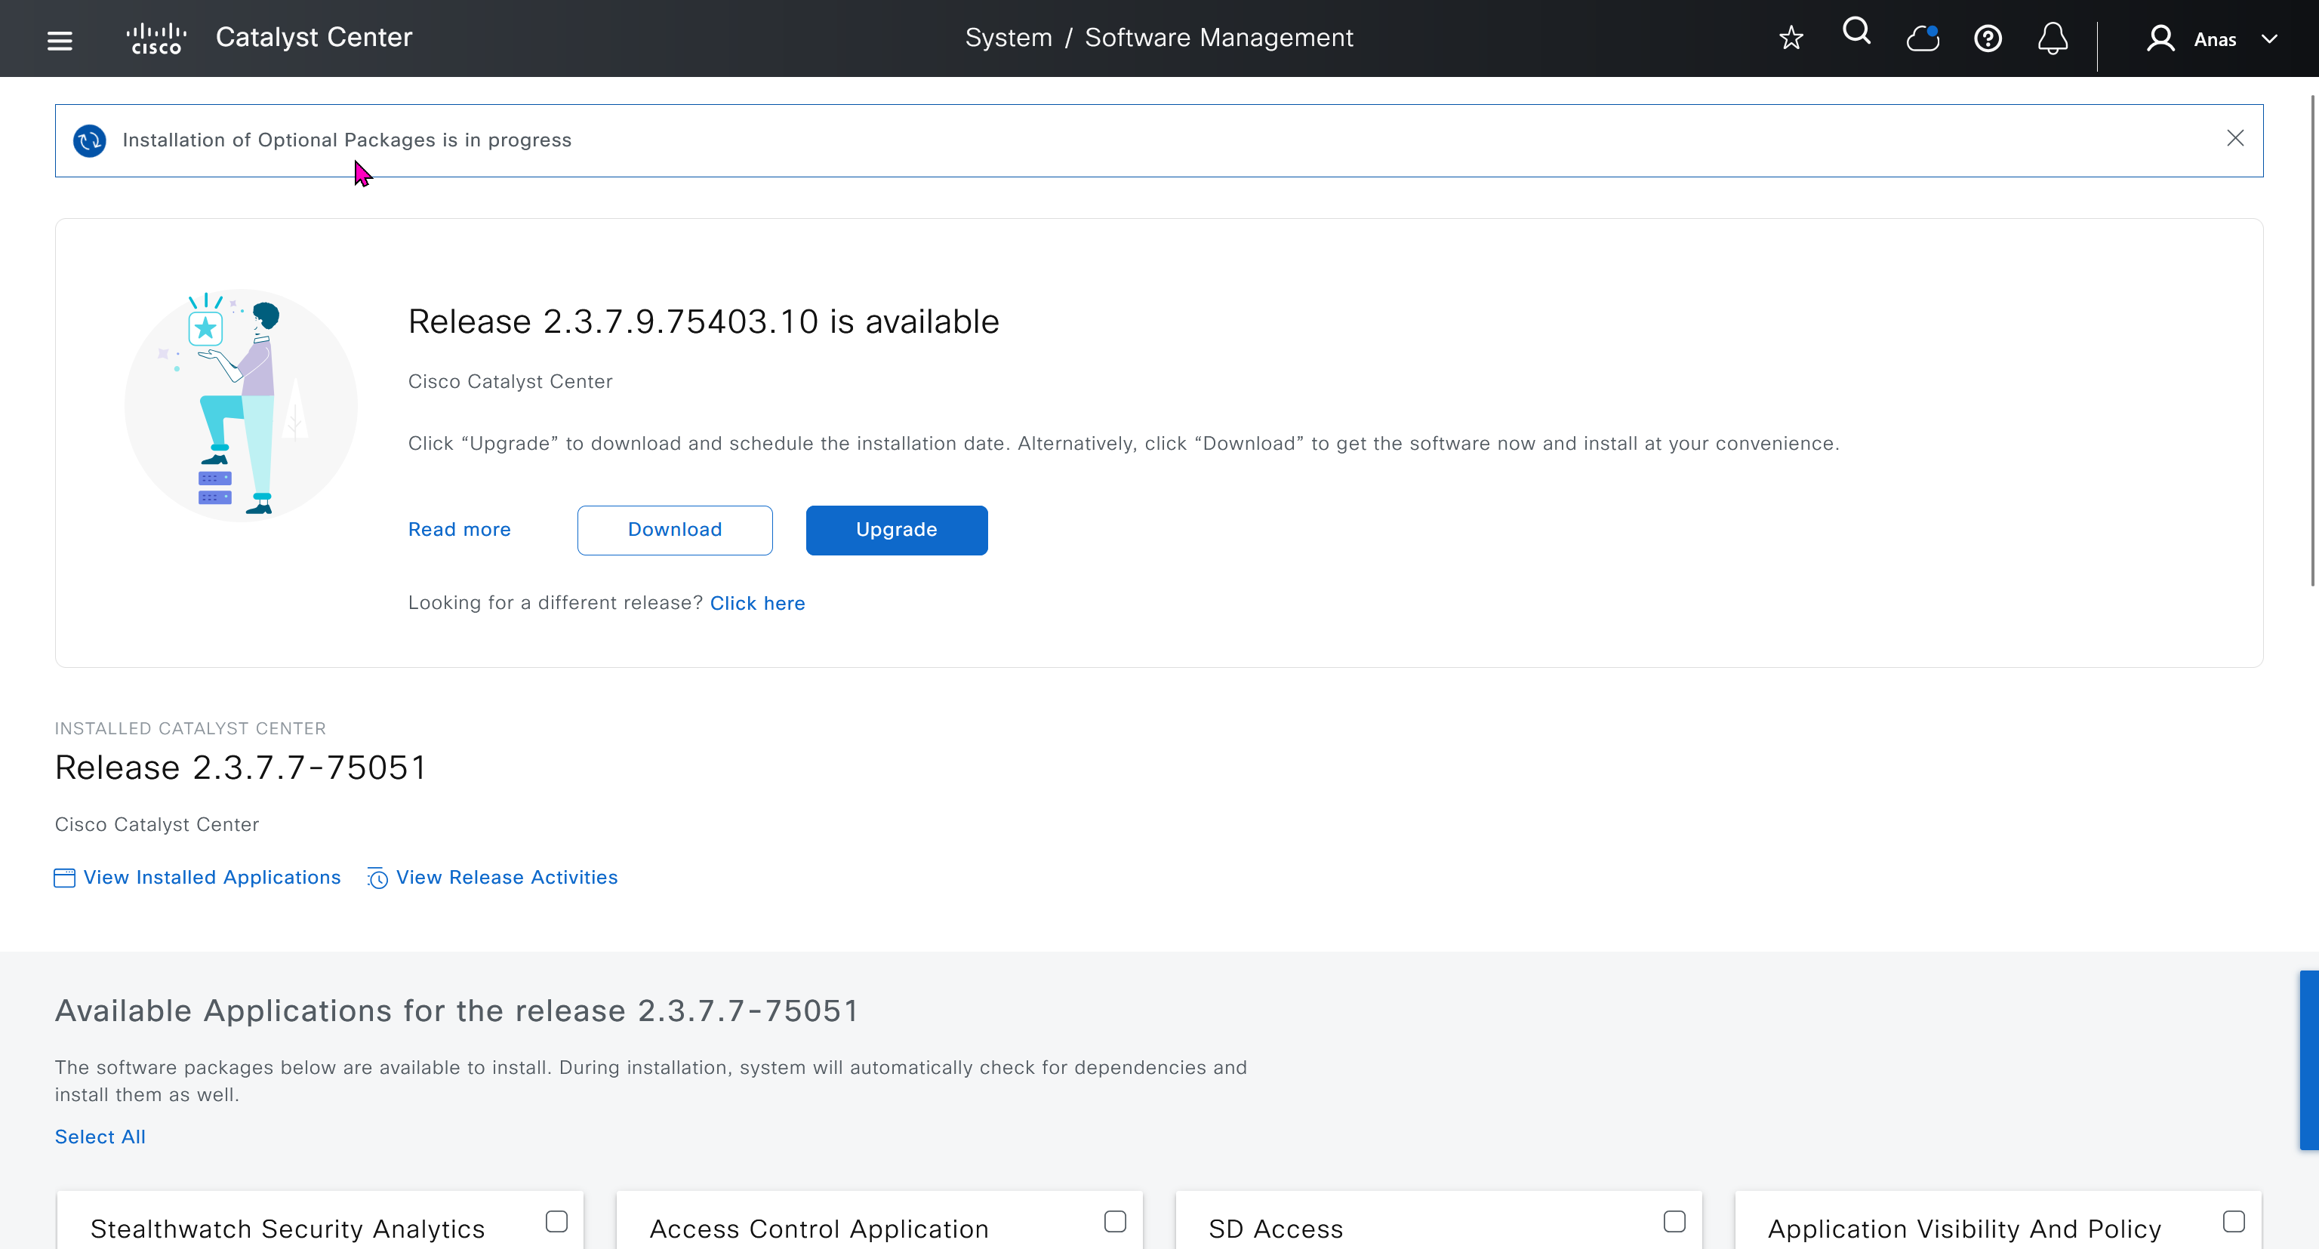Add page to favorites star icon

click(x=1791, y=38)
